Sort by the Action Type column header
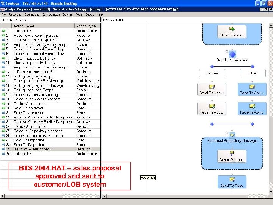273x205 pixels. click(x=88, y=26)
